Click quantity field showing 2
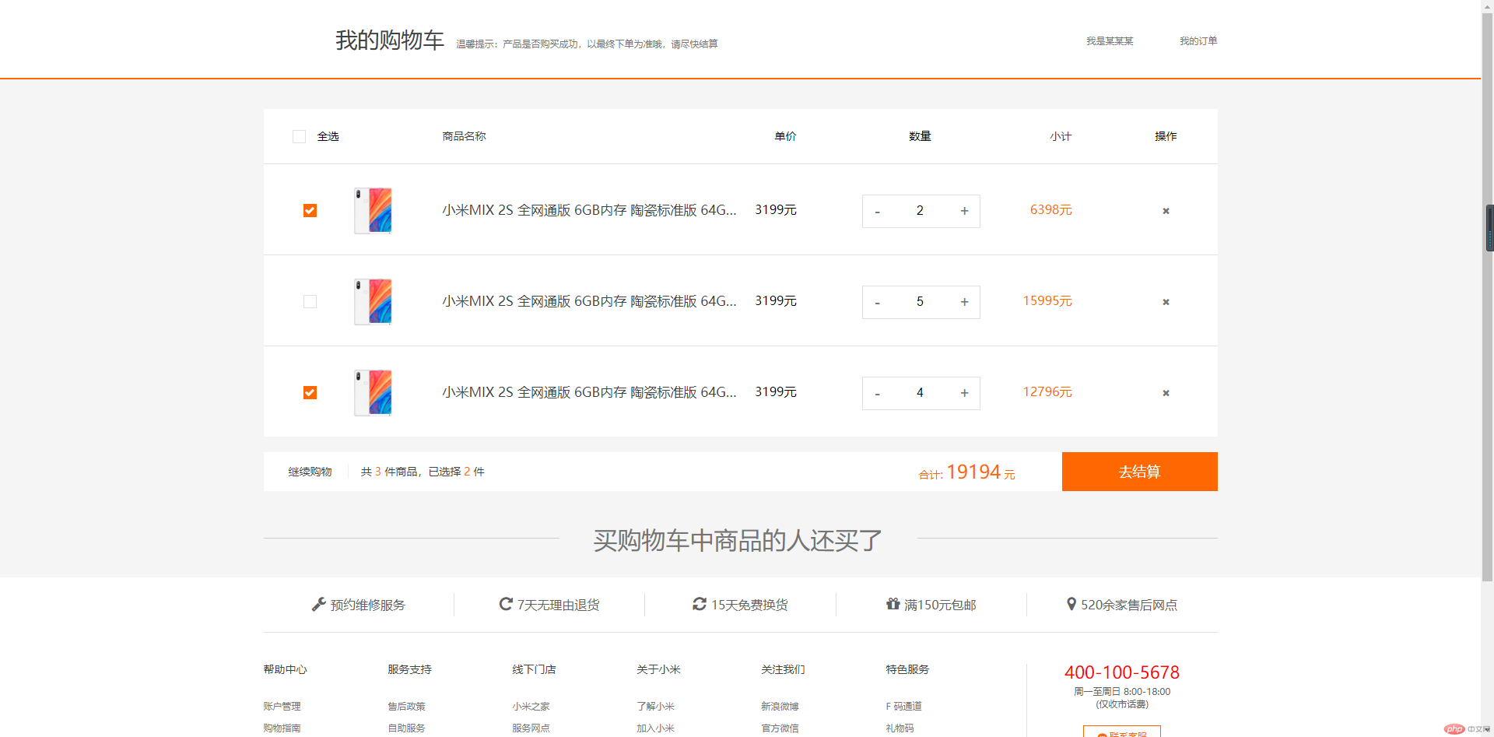1494x737 pixels. (x=920, y=211)
